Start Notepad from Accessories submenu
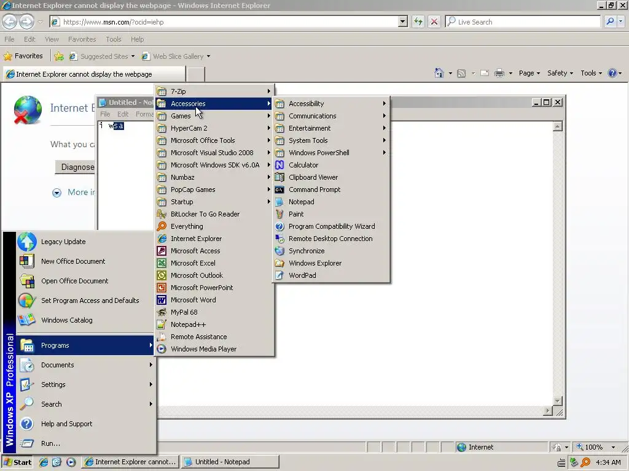Image resolution: width=629 pixels, height=471 pixels. (x=331, y=202)
